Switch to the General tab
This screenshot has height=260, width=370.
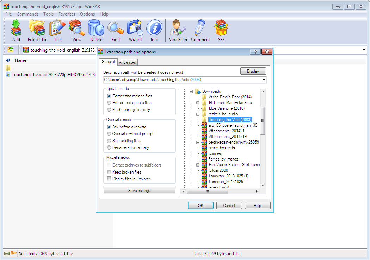pyautogui.click(x=108, y=62)
